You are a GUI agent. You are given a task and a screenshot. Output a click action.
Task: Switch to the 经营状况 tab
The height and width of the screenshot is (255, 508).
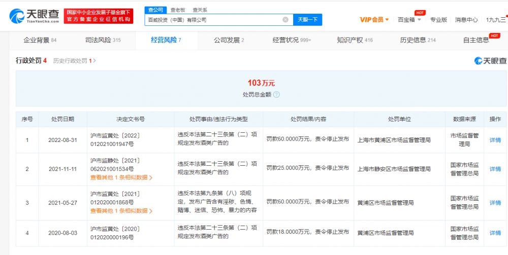pyautogui.click(x=292, y=41)
